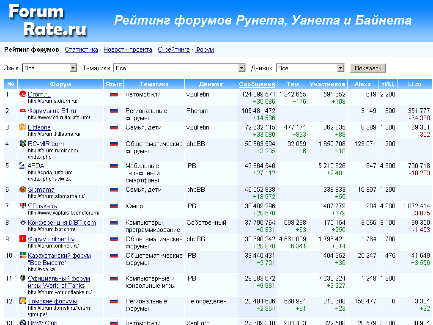433x325 pixels.
Task: Click the page heading Рейтинг форумов Рунета, Уанета и Байнета
Action: click(263, 20)
